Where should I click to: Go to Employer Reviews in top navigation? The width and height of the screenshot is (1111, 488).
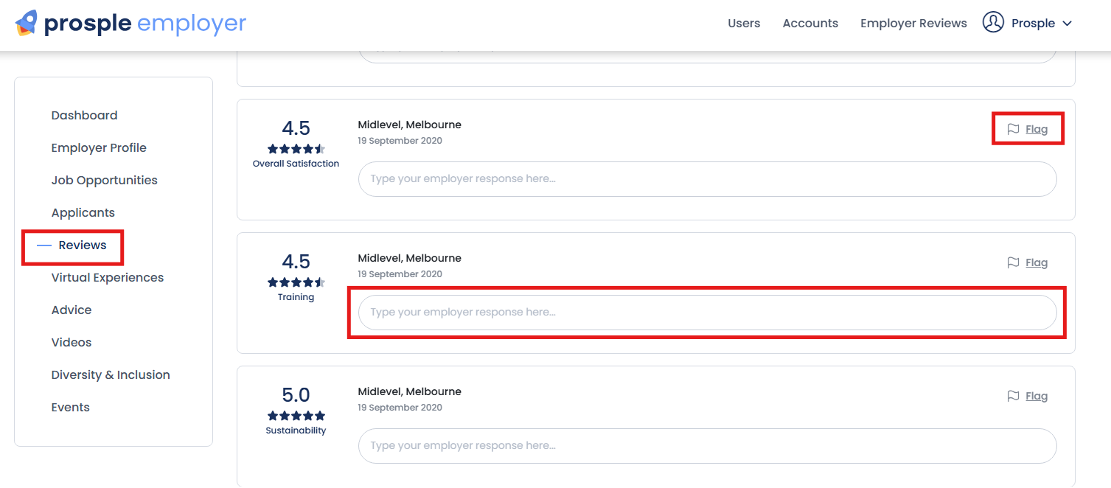pos(913,24)
